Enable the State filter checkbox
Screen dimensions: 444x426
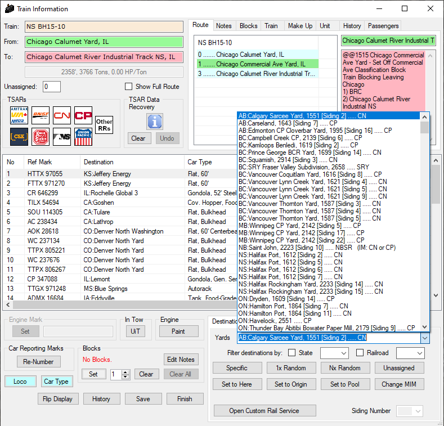coord(291,353)
